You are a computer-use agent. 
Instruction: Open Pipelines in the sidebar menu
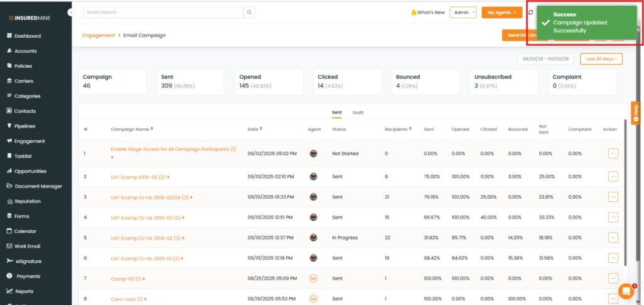click(x=25, y=126)
